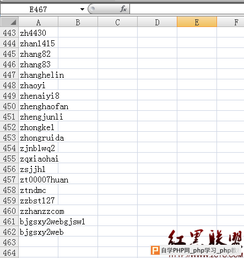Select column A header

click(x=39, y=22)
